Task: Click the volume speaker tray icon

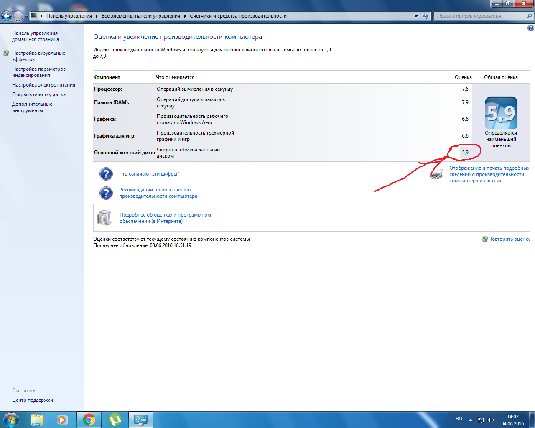Action: point(491,420)
